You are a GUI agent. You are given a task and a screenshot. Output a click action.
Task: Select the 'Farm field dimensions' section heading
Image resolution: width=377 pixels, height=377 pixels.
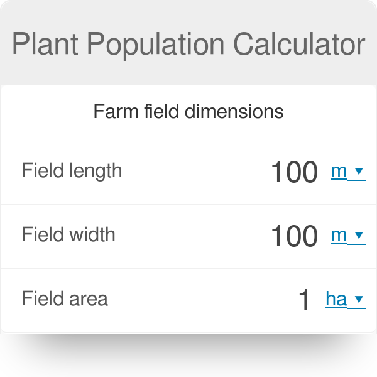188,112
